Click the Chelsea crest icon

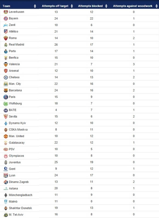point(6,77)
